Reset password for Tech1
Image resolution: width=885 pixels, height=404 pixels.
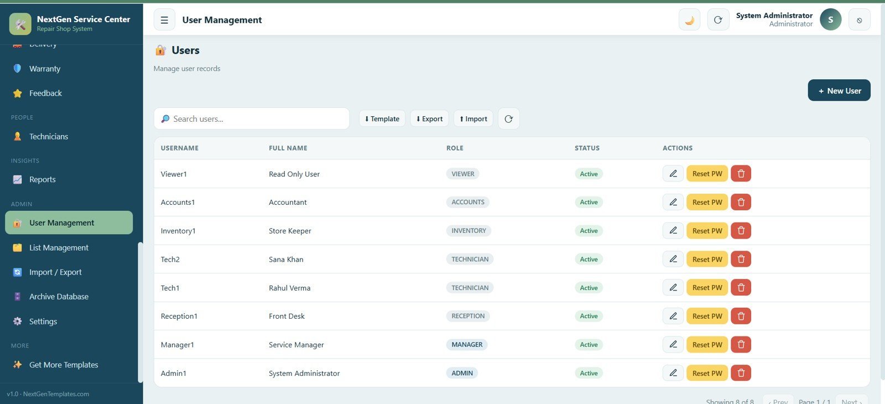click(707, 288)
